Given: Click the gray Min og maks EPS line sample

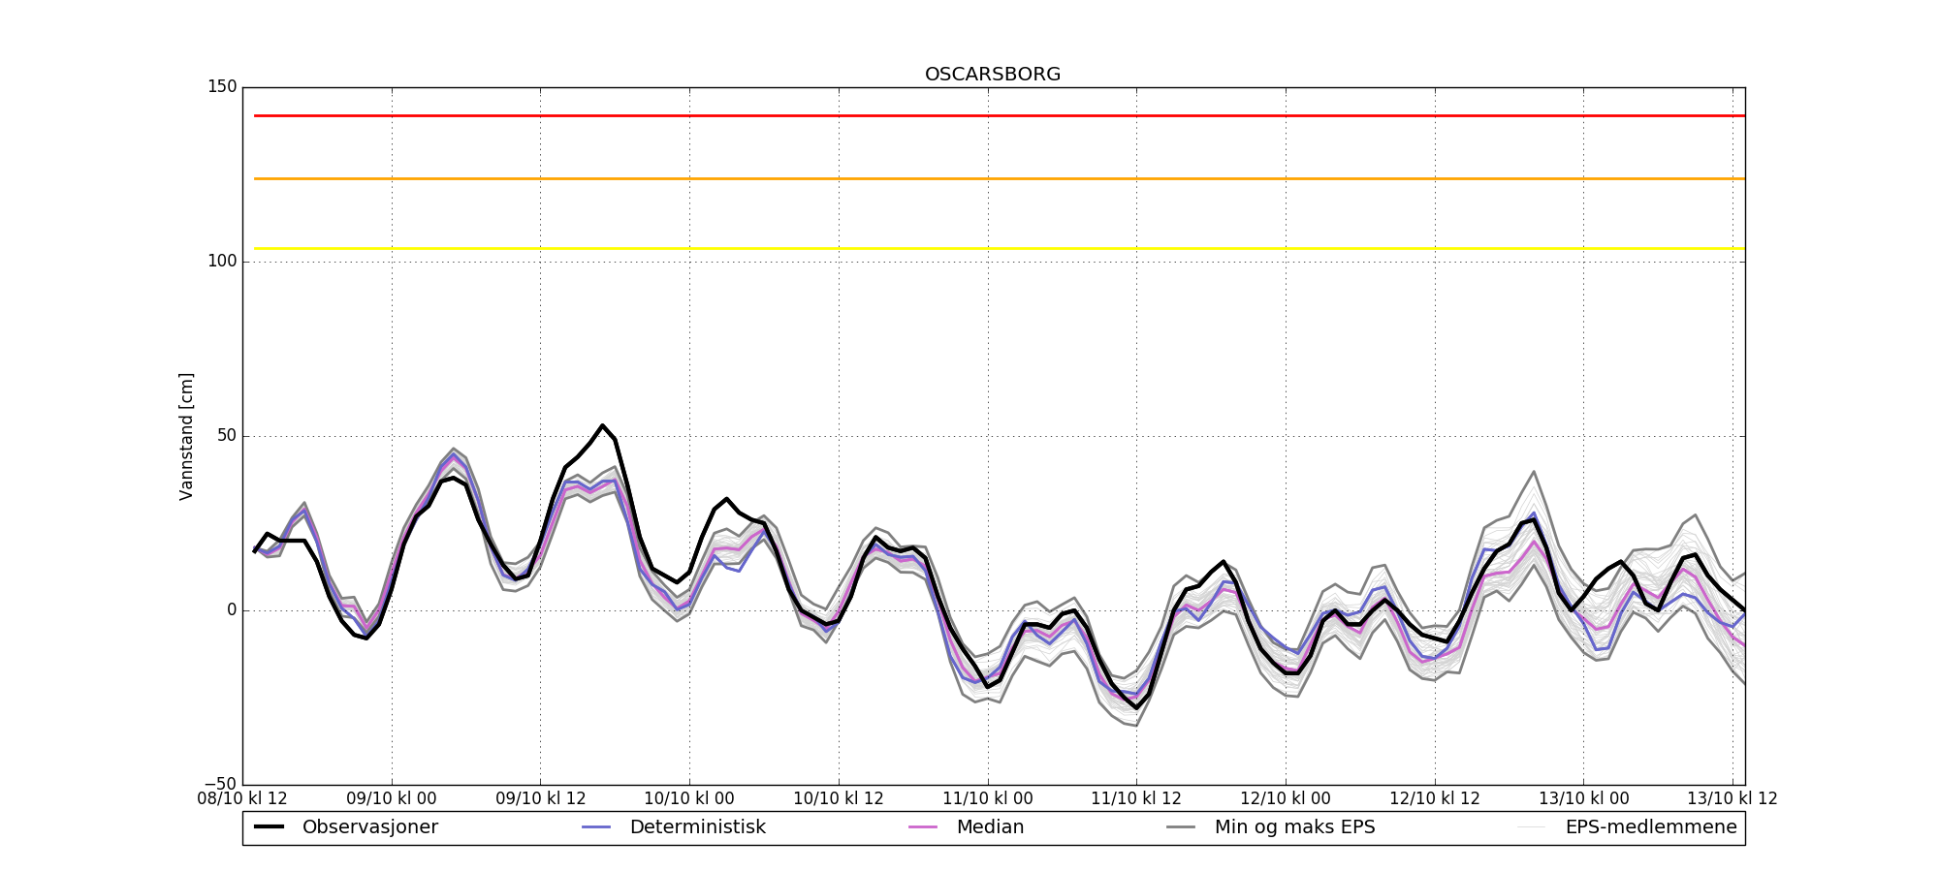Looking at the screenshot, I should (1181, 826).
